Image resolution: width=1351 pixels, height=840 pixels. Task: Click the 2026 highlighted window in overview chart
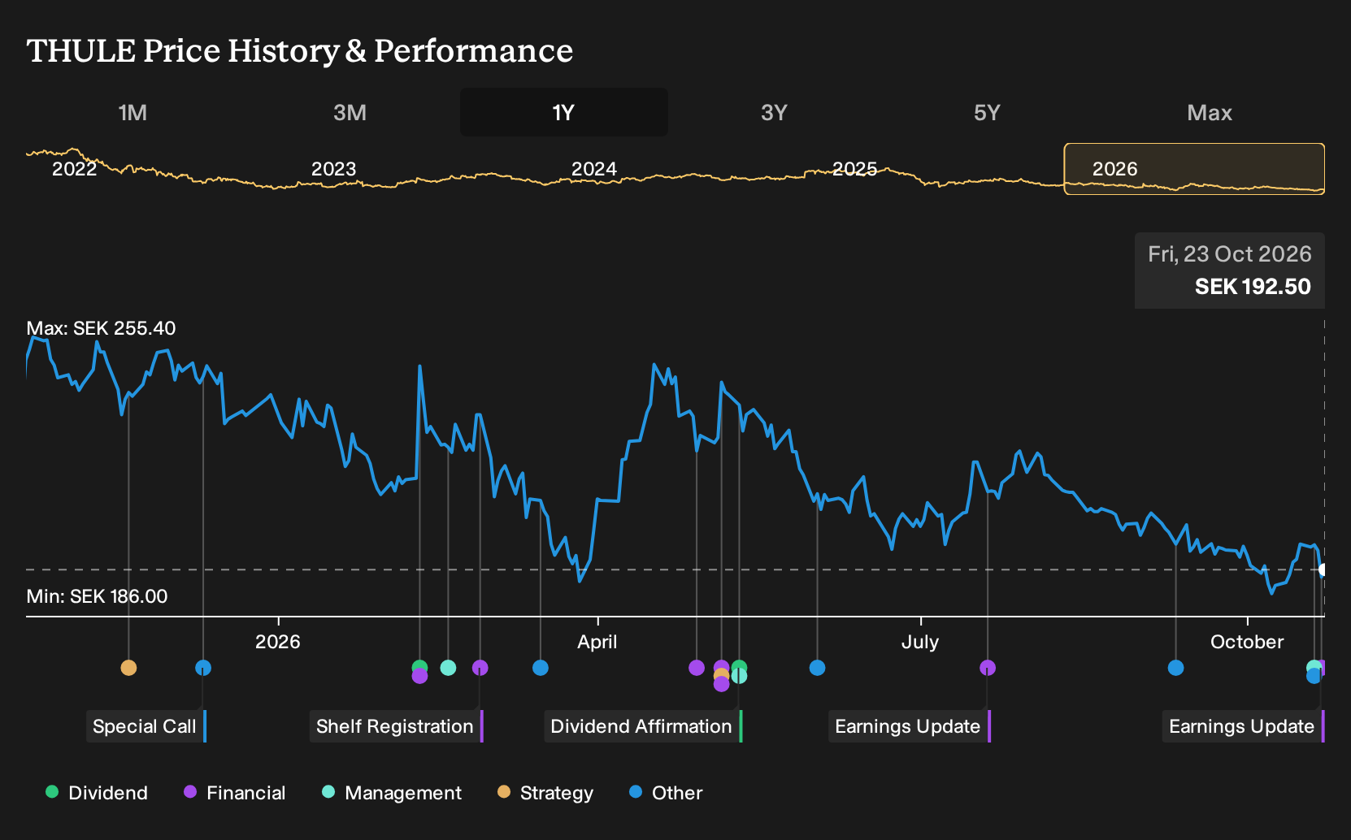tap(1194, 169)
